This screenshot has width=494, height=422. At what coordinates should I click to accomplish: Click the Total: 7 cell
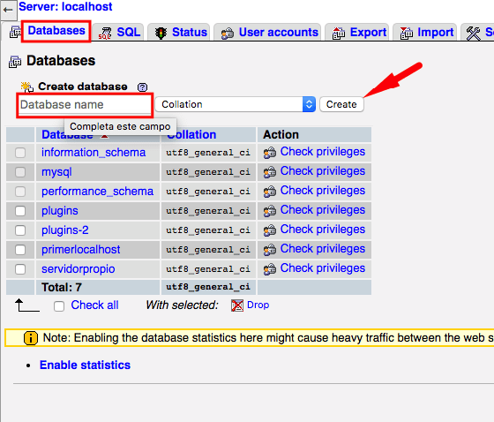click(98, 287)
